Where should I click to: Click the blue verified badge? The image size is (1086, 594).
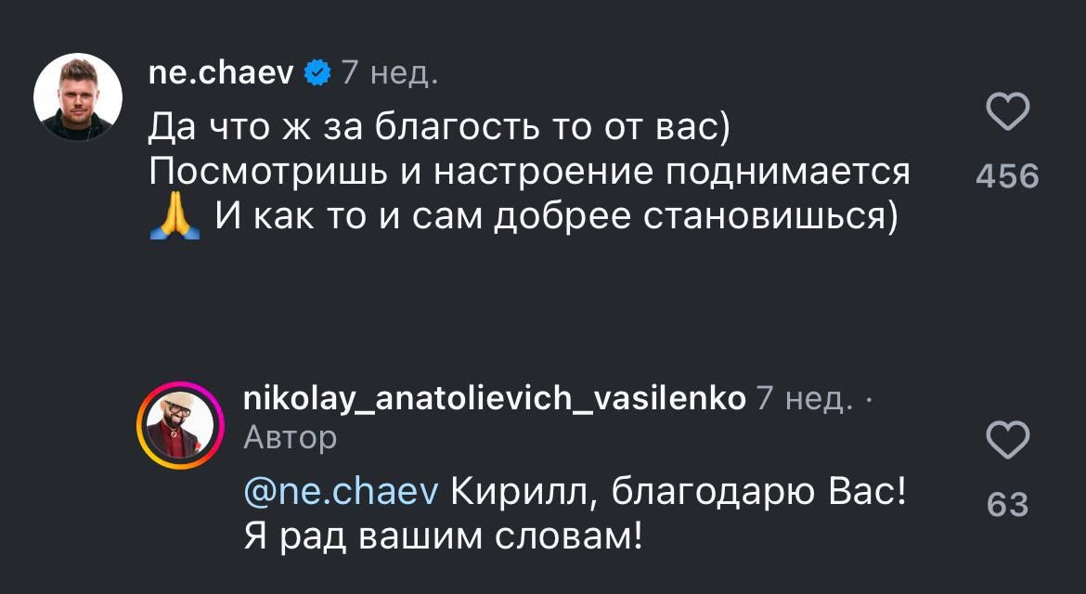click(317, 71)
